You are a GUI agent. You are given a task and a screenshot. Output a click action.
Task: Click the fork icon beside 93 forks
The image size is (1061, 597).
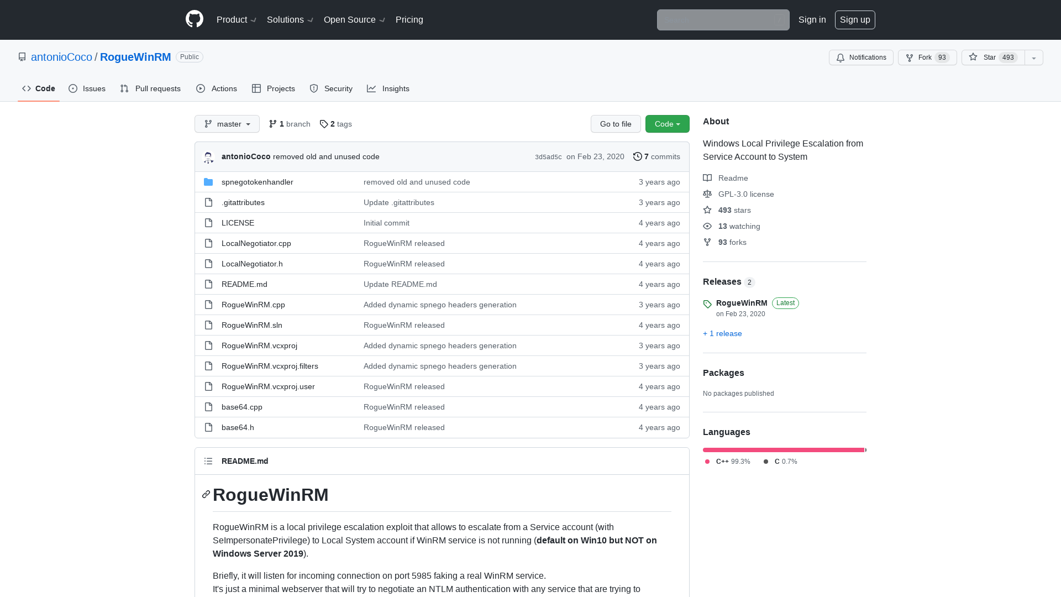(707, 242)
